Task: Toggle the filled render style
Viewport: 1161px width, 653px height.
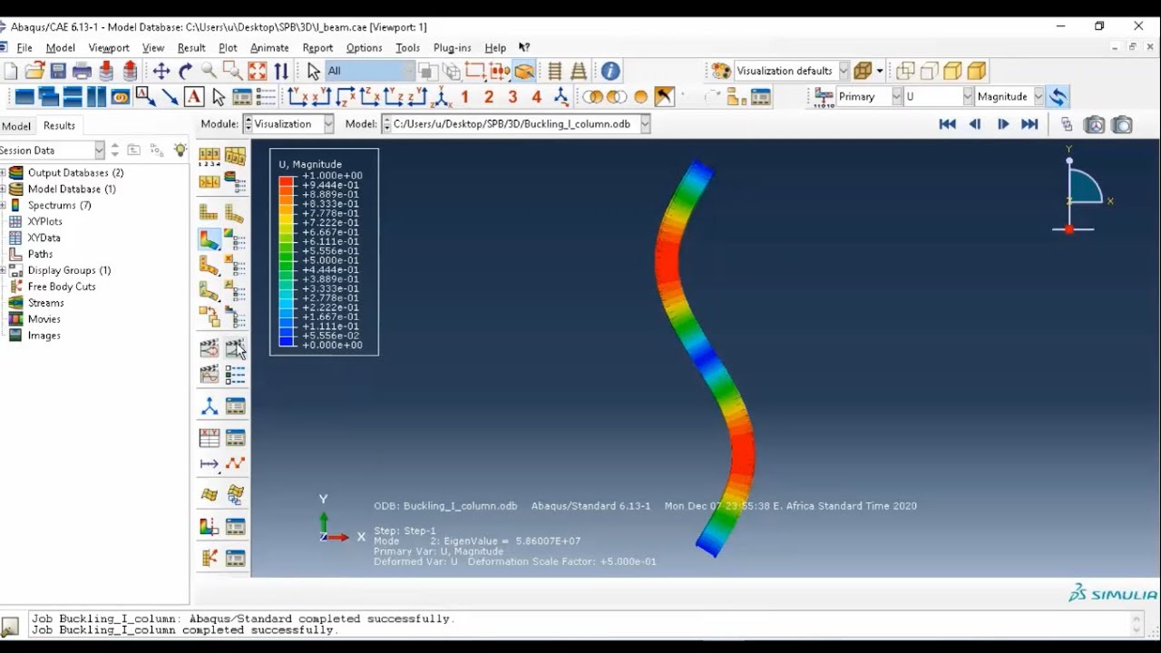Action: pos(952,71)
